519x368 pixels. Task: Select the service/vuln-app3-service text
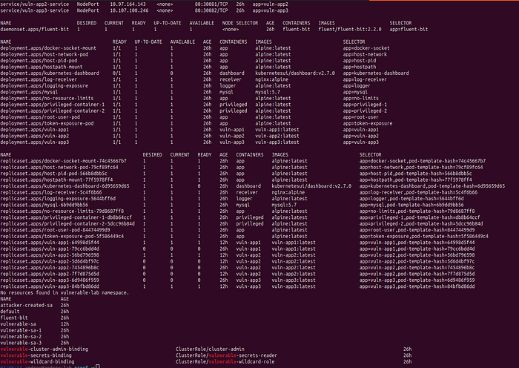[x=35, y=10]
